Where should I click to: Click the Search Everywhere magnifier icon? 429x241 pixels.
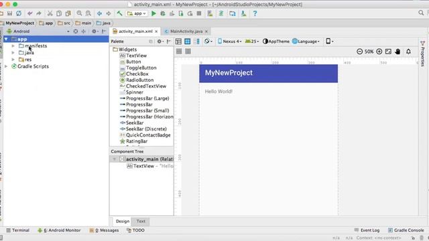tap(421, 13)
